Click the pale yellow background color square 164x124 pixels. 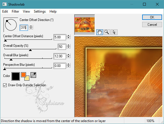[27, 78]
